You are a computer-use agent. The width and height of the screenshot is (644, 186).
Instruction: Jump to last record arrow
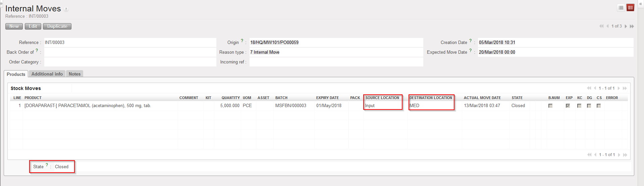coord(632,26)
